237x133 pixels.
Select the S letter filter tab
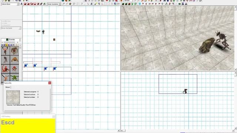tap(2, 45)
